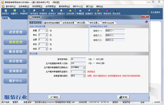Switch to 会员系统设置 tab
The image size is (164, 105).
[x=68, y=23]
